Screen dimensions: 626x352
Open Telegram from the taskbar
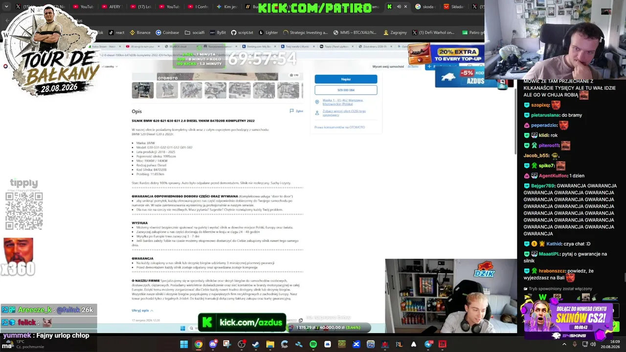coord(428,344)
